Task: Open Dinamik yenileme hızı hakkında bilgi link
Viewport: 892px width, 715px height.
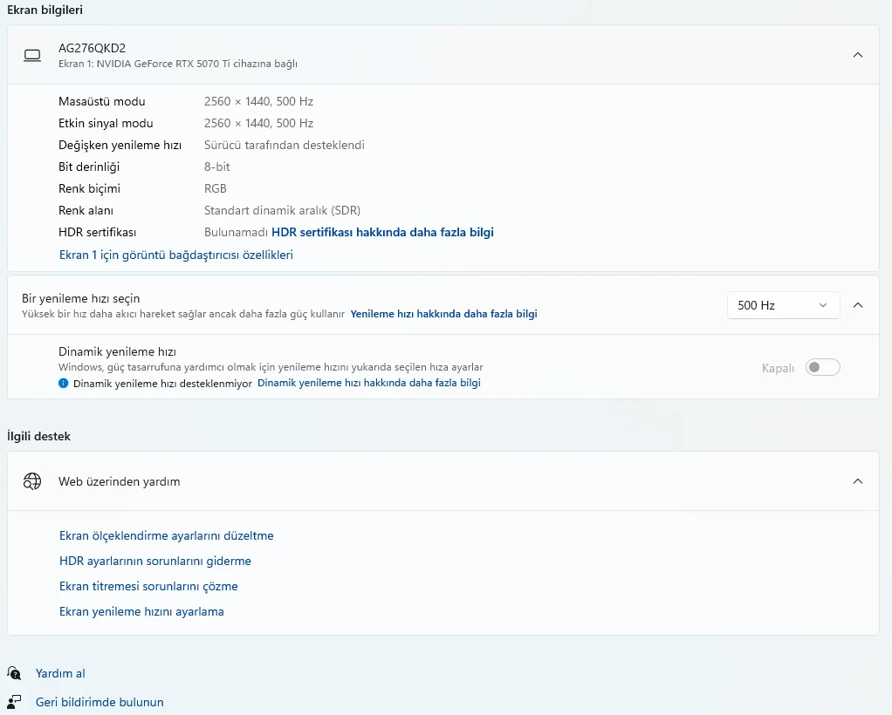Action: click(368, 383)
